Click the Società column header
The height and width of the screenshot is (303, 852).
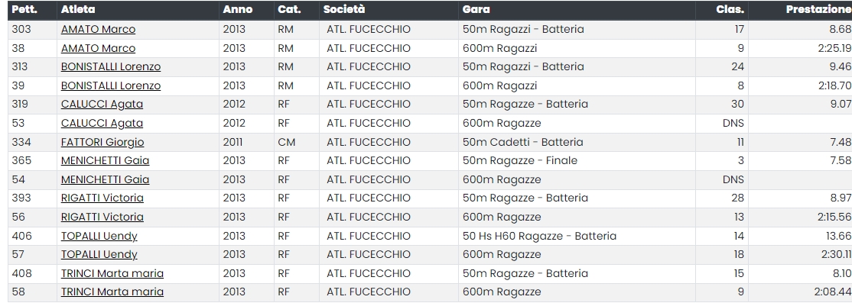tap(344, 9)
